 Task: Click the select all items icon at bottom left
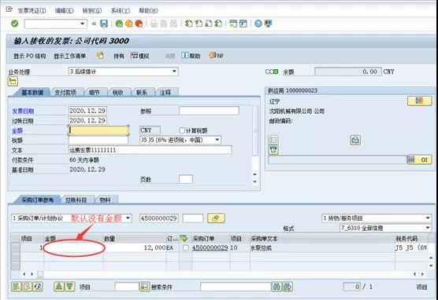click(x=17, y=287)
